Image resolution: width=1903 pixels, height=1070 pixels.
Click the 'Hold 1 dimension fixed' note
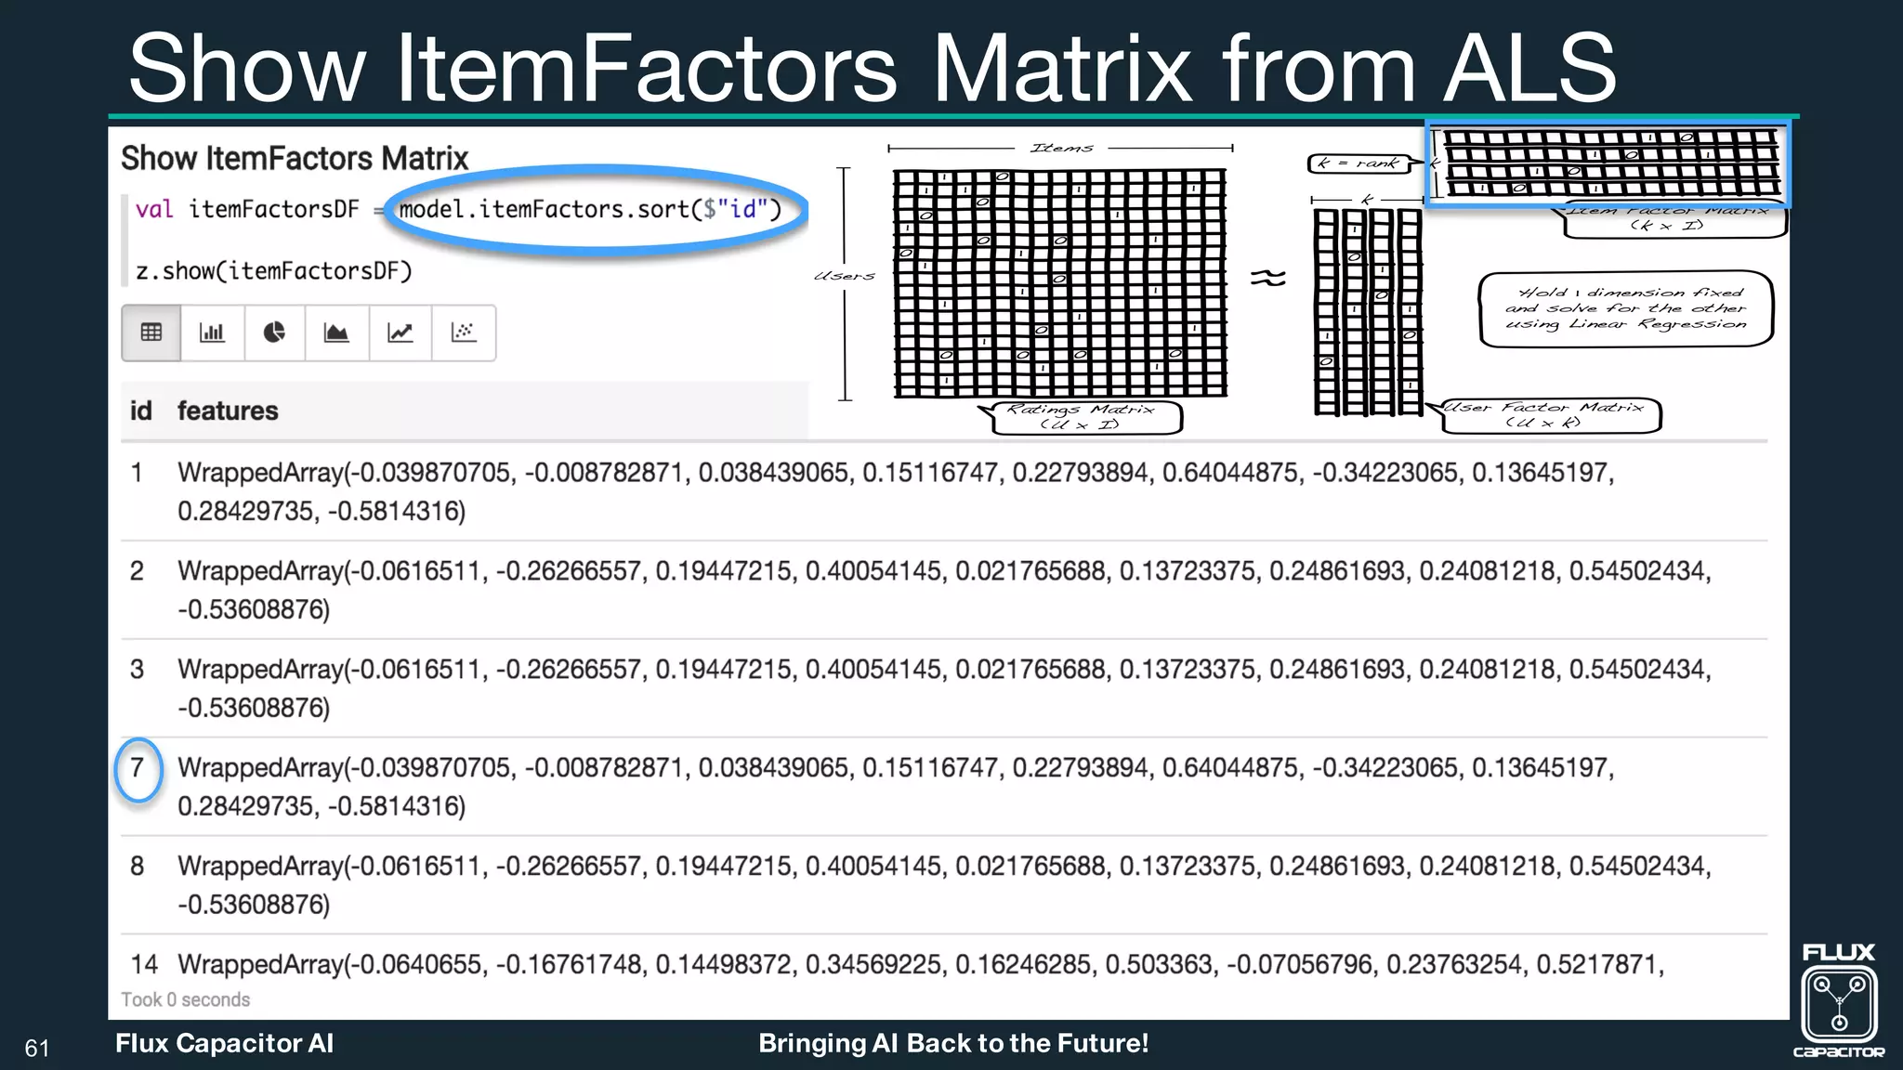coord(1626,309)
